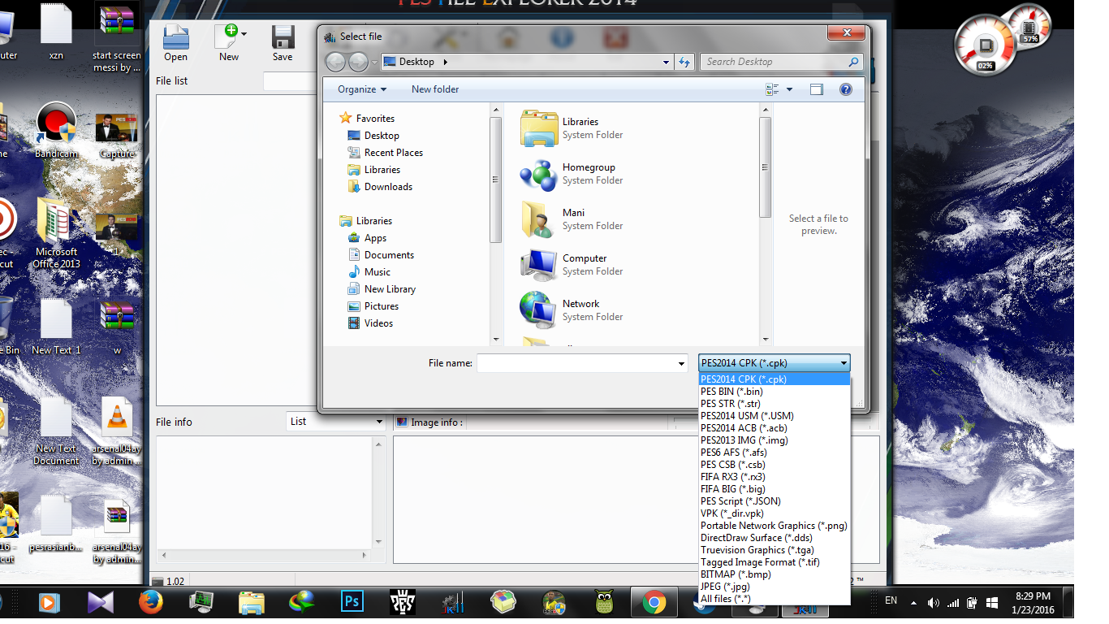This screenshot has width=1109, height=624.
Task: Select PES BIN (*.bin) file type
Action: [x=731, y=392]
